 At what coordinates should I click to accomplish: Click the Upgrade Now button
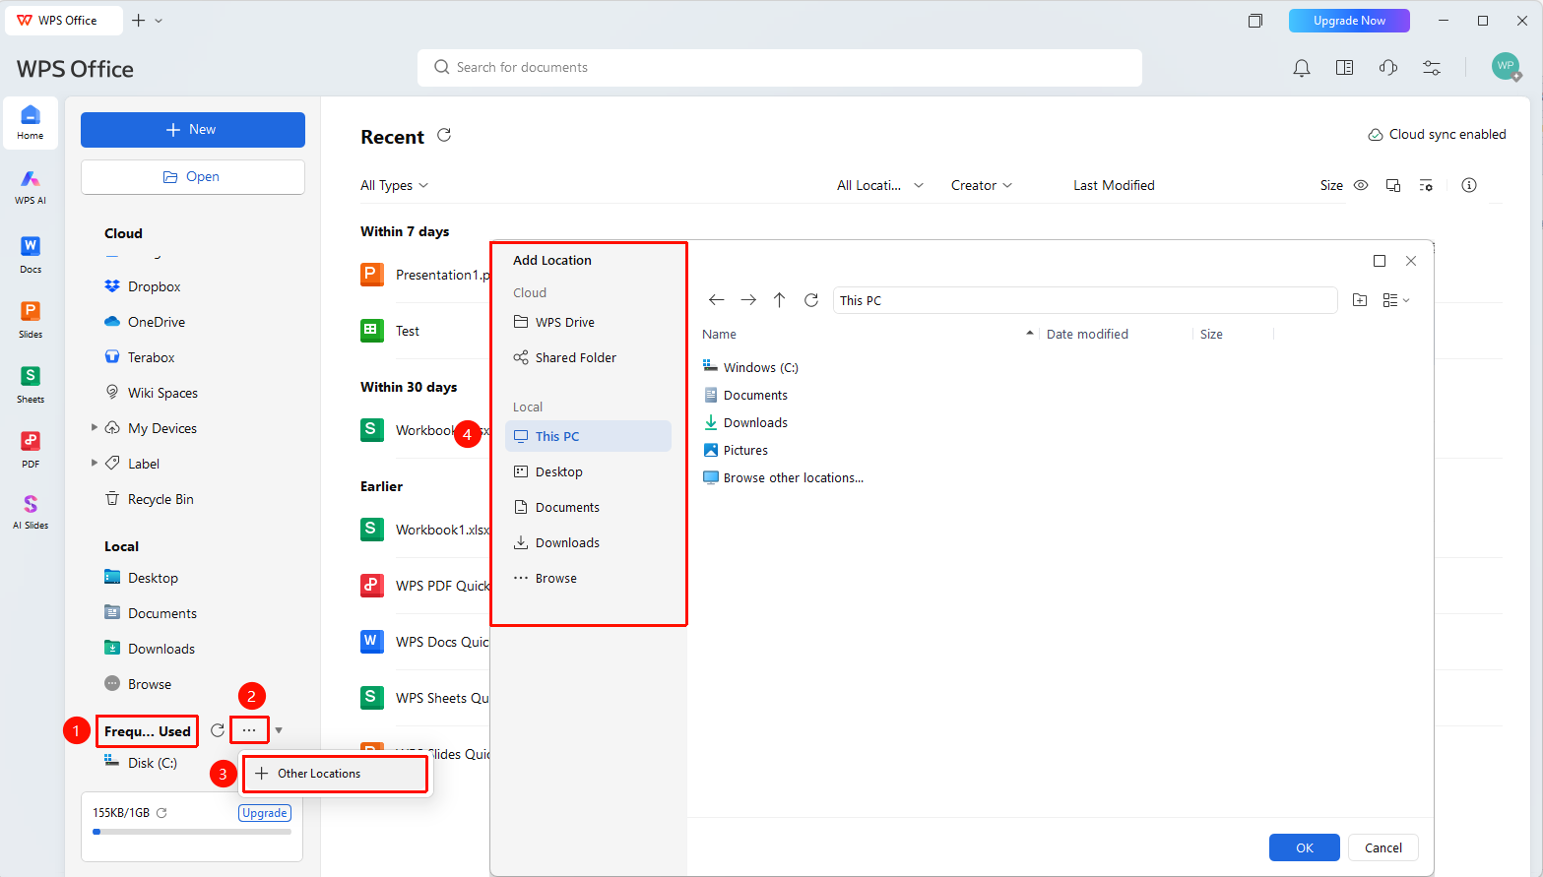tap(1349, 21)
